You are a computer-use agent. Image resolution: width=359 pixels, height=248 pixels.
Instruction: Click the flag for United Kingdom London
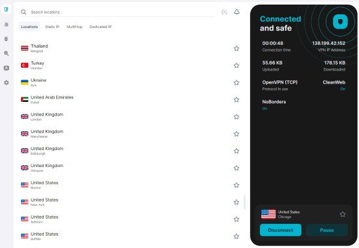25,116
